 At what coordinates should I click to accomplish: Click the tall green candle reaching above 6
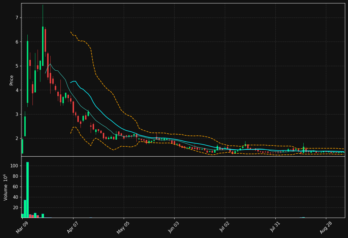click(27, 72)
